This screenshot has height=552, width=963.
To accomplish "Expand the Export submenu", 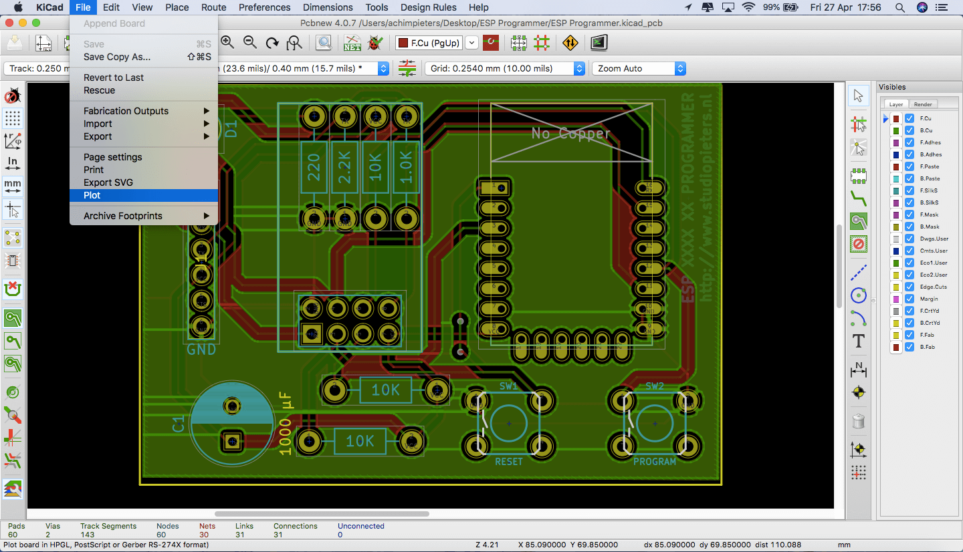I will 144,136.
